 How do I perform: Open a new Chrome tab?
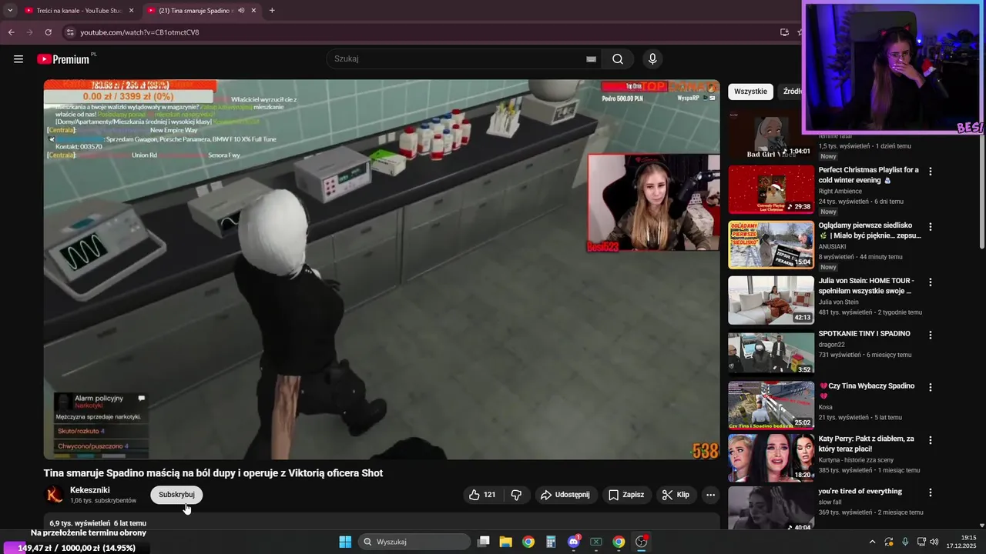point(272,11)
